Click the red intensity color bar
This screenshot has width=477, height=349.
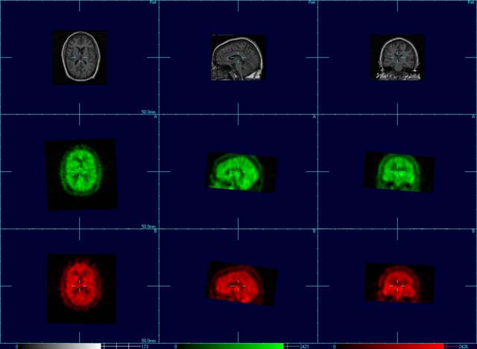(388, 346)
